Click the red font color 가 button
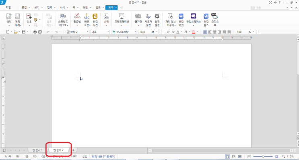 pyautogui.click(x=193, y=32)
